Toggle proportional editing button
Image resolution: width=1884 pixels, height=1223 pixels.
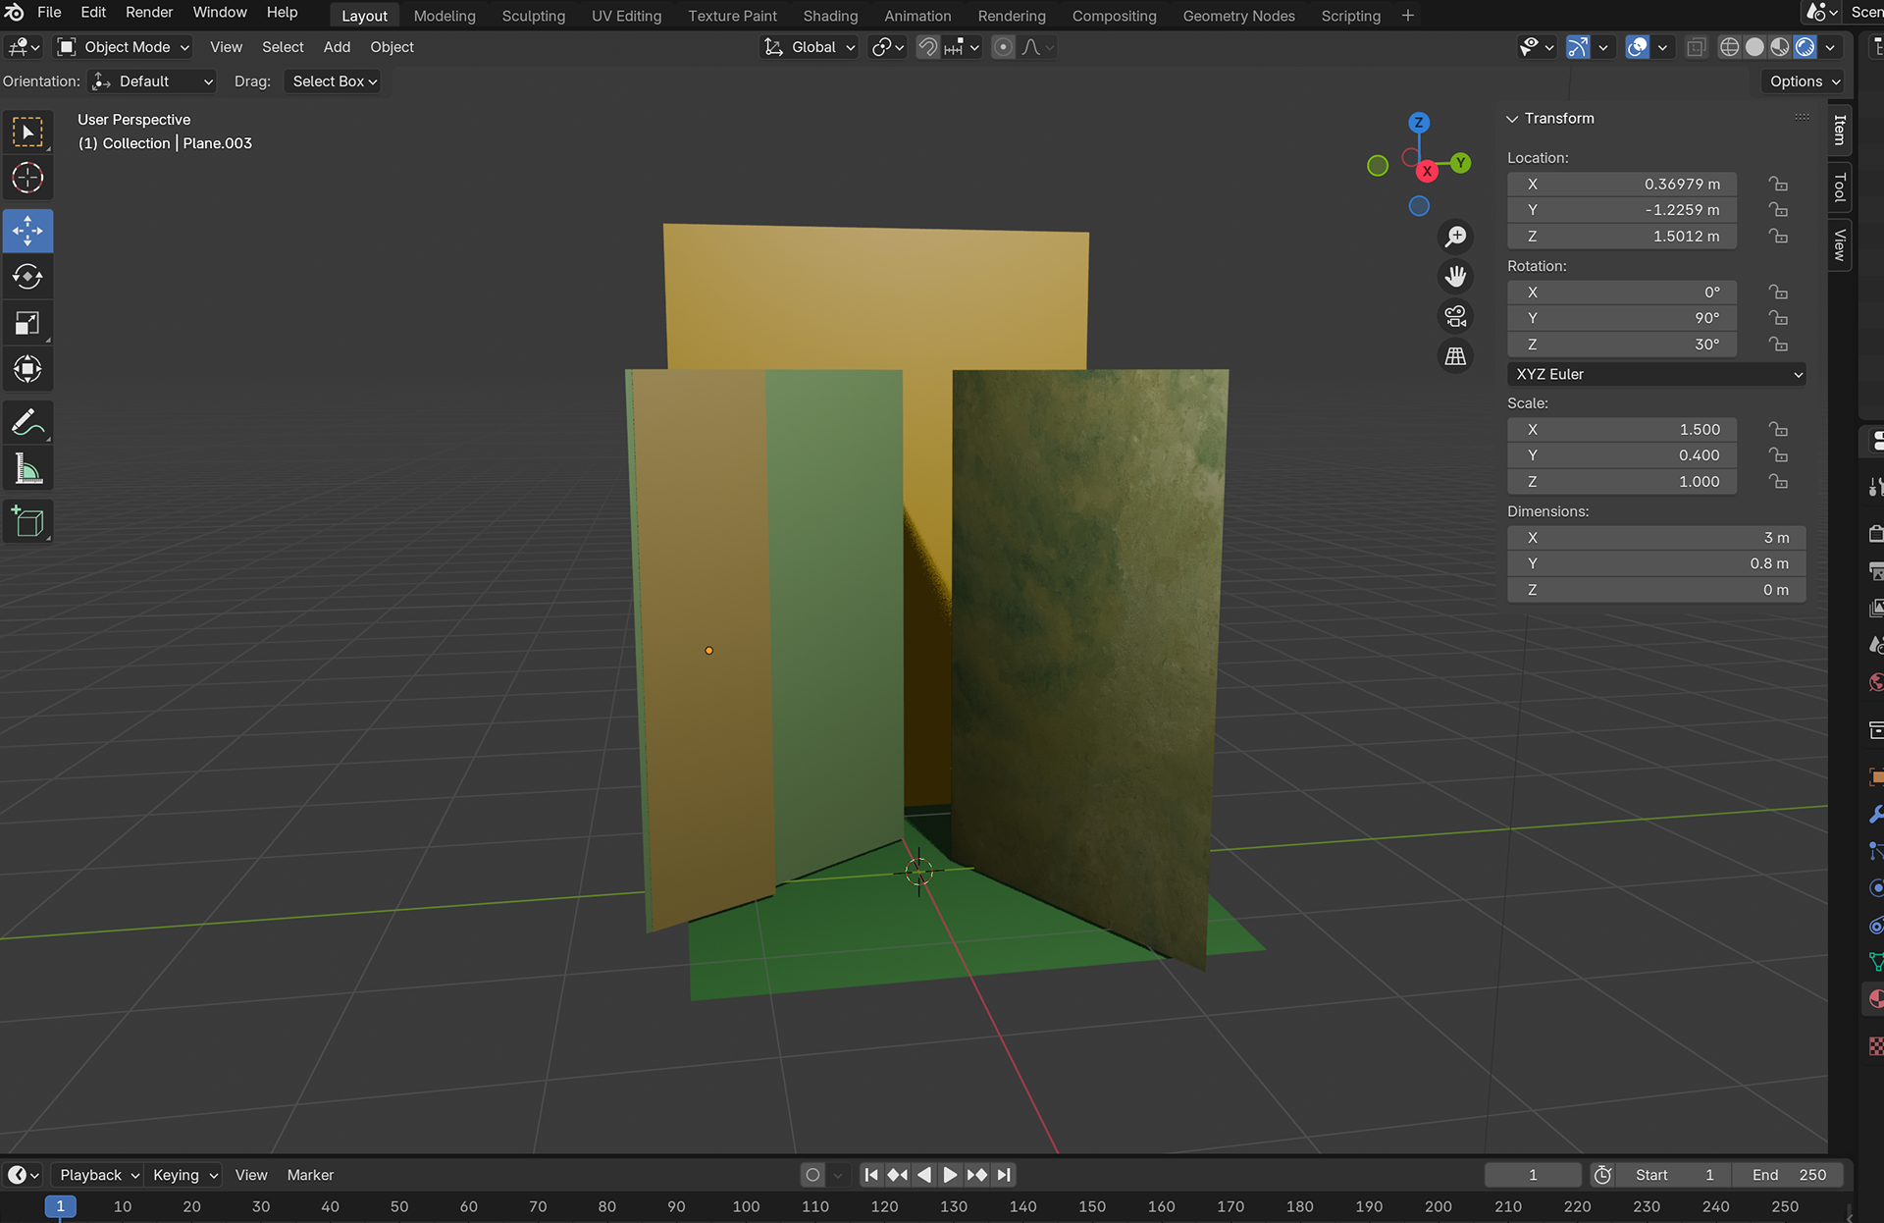[x=1003, y=47]
